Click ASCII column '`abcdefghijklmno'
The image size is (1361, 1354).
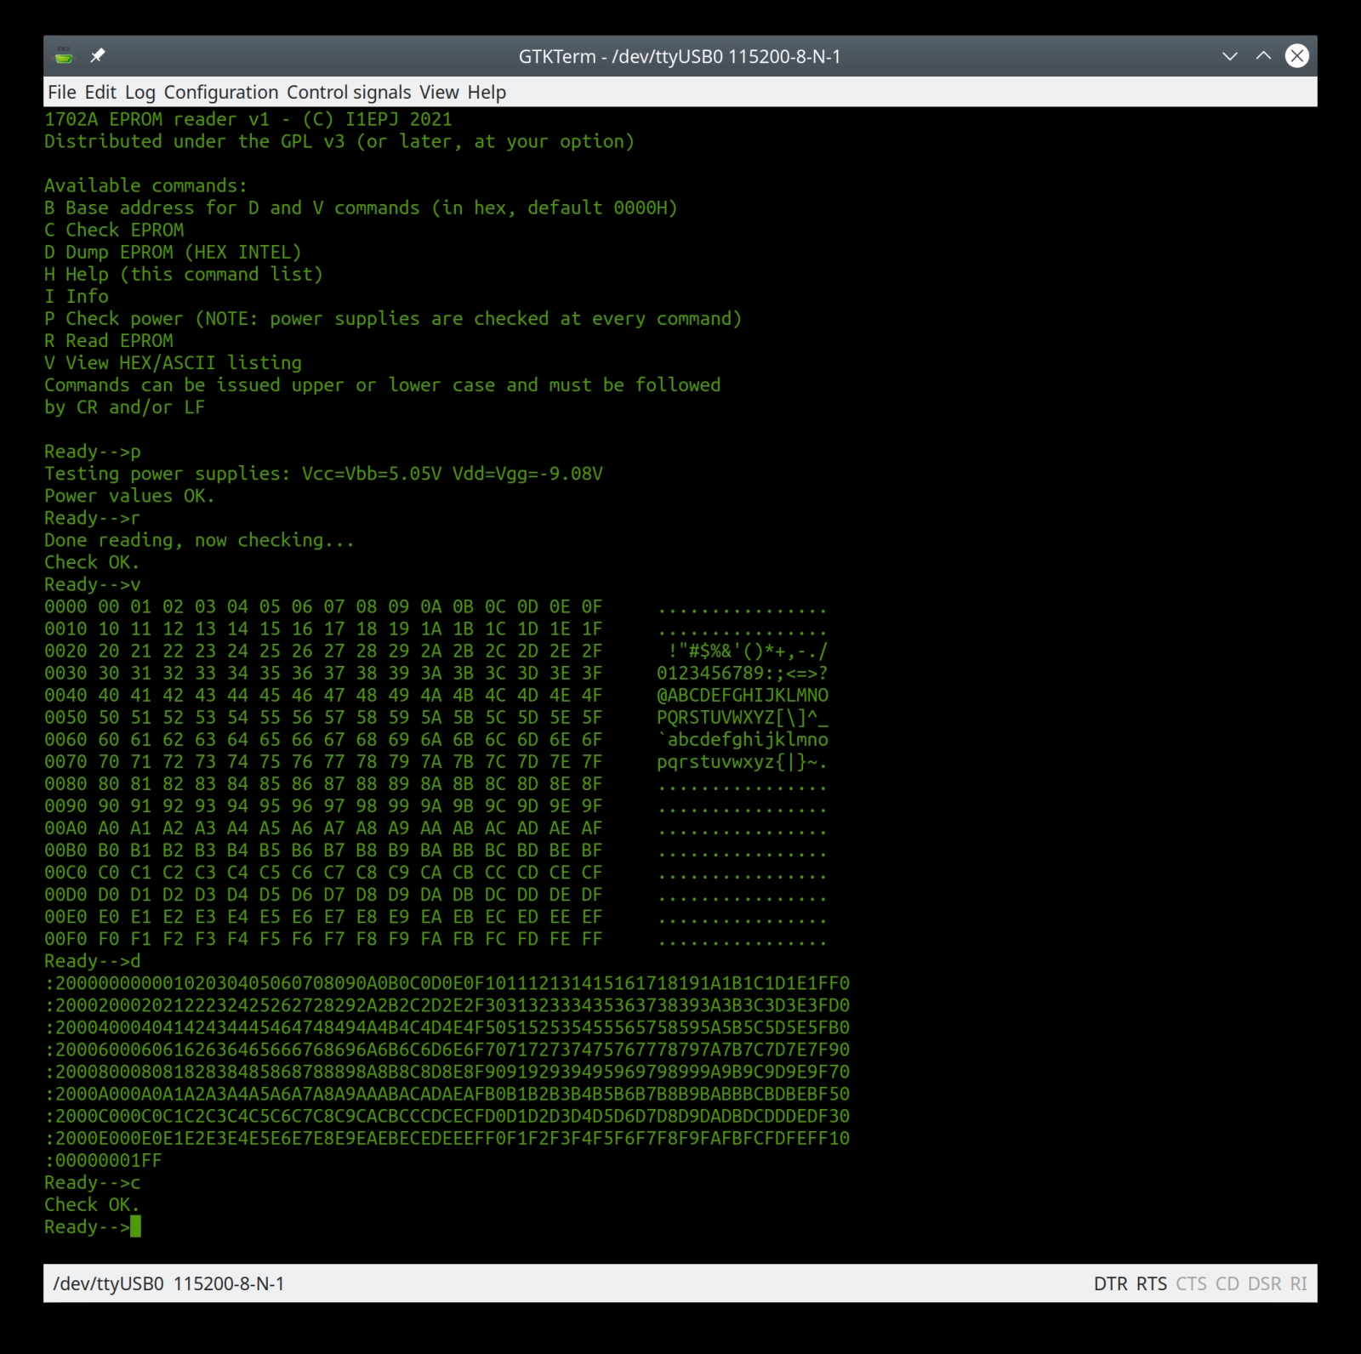(742, 739)
